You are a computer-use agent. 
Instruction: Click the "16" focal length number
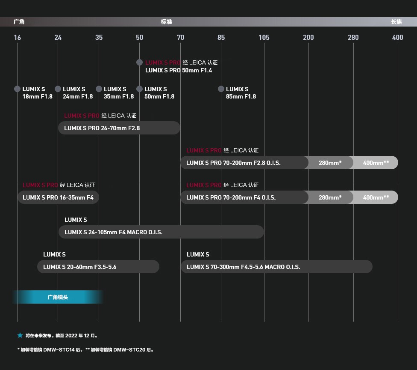(17, 37)
